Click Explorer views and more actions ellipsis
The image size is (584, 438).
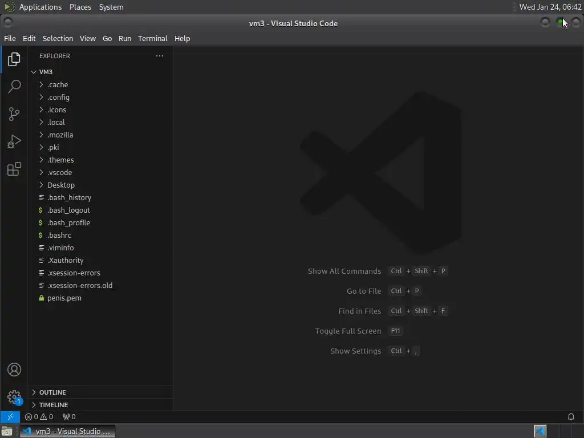[160, 56]
